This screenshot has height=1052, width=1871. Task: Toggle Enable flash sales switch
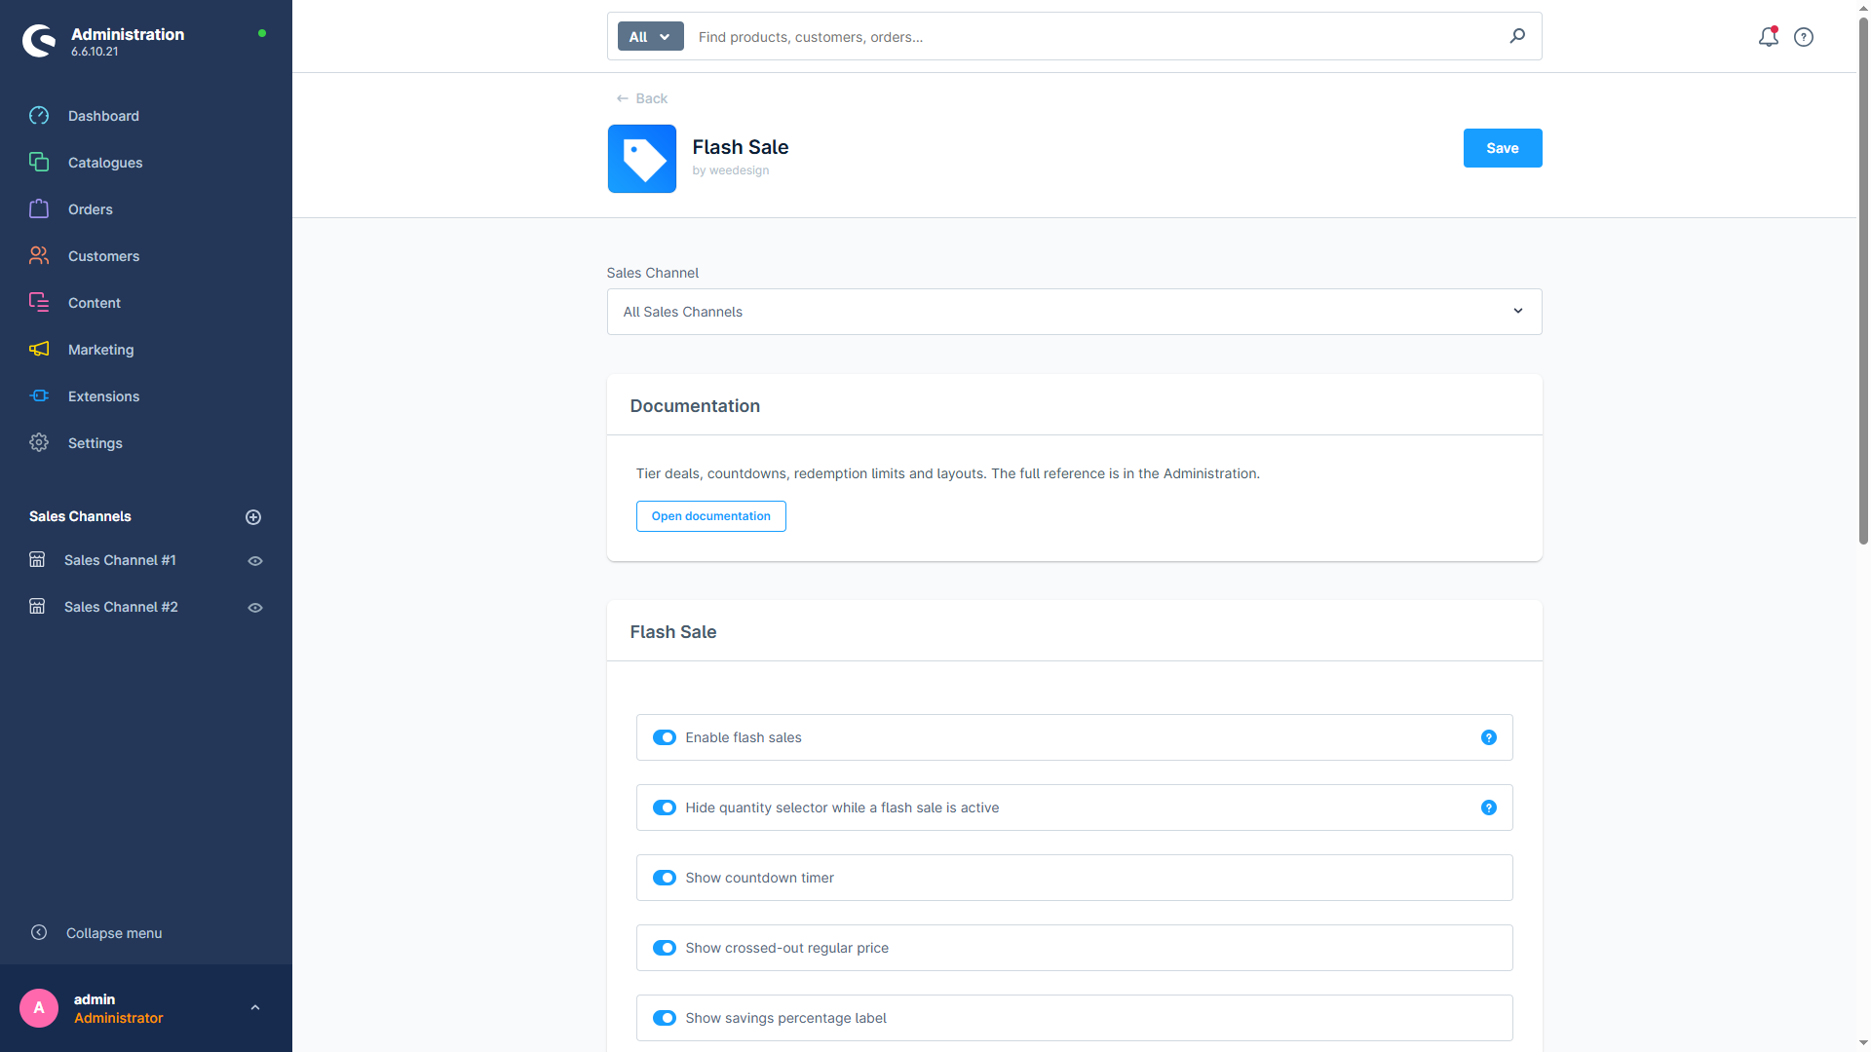click(665, 737)
